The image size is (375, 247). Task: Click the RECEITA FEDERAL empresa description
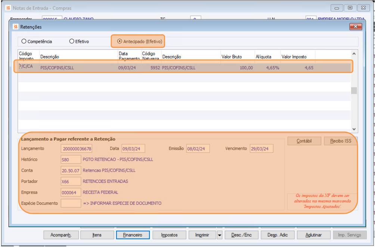point(100,192)
